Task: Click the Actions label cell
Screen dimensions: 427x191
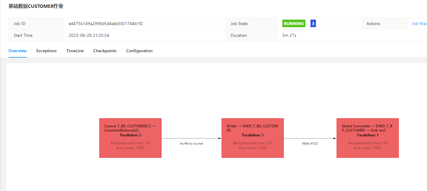Action: pyautogui.click(x=384, y=24)
